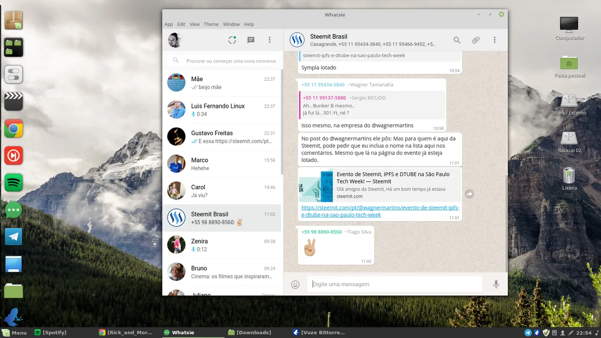Launch Google Chrome from the dock
The width and height of the screenshot is (601, 338).
(x=14, y=129)
